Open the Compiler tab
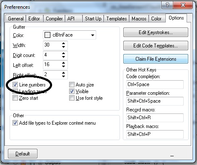The width and height of the screenshot is (197, 165). (54, 19)
